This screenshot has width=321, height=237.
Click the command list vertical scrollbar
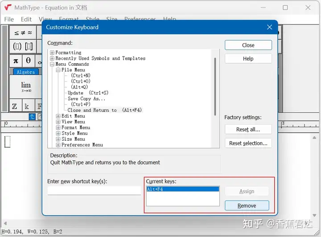215,87
